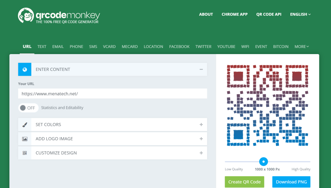Click the Set Colors section title
Screen dimensions: 331x188
(x=48, y=125)
